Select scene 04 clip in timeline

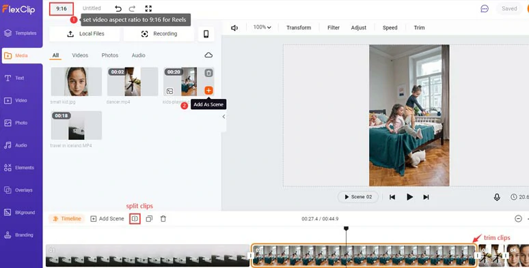[517, 256]
